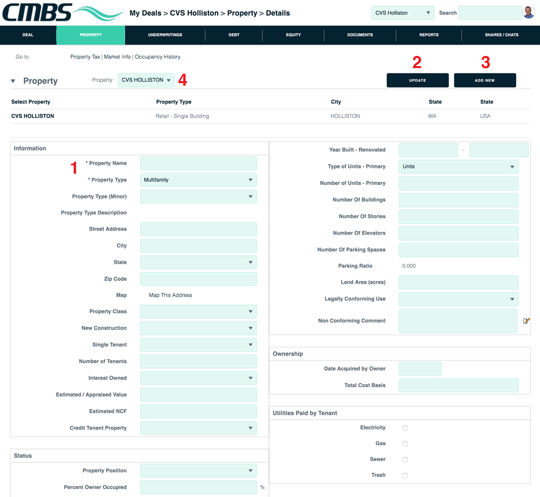The width and height of the screenshot is (540, 497).
Task: Click the Estimated / Appraised Value field
Action: click(198, 395)
